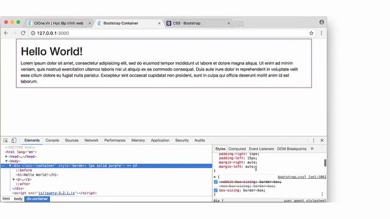Switch to the Computed styles tab
Screen dimensions: 390x219
237,148
